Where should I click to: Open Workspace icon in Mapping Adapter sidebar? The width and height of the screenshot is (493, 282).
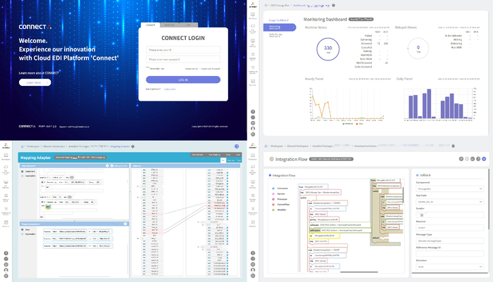pyautogui.click(x=6, y=156)
